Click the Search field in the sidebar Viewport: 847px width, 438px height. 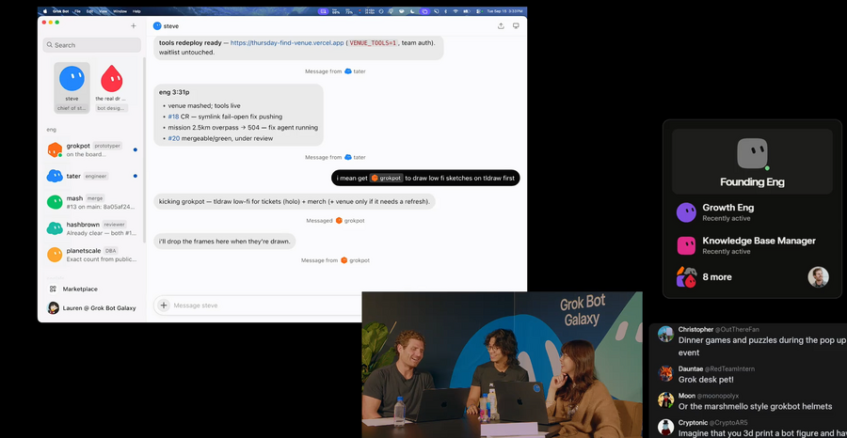point(92,45)
